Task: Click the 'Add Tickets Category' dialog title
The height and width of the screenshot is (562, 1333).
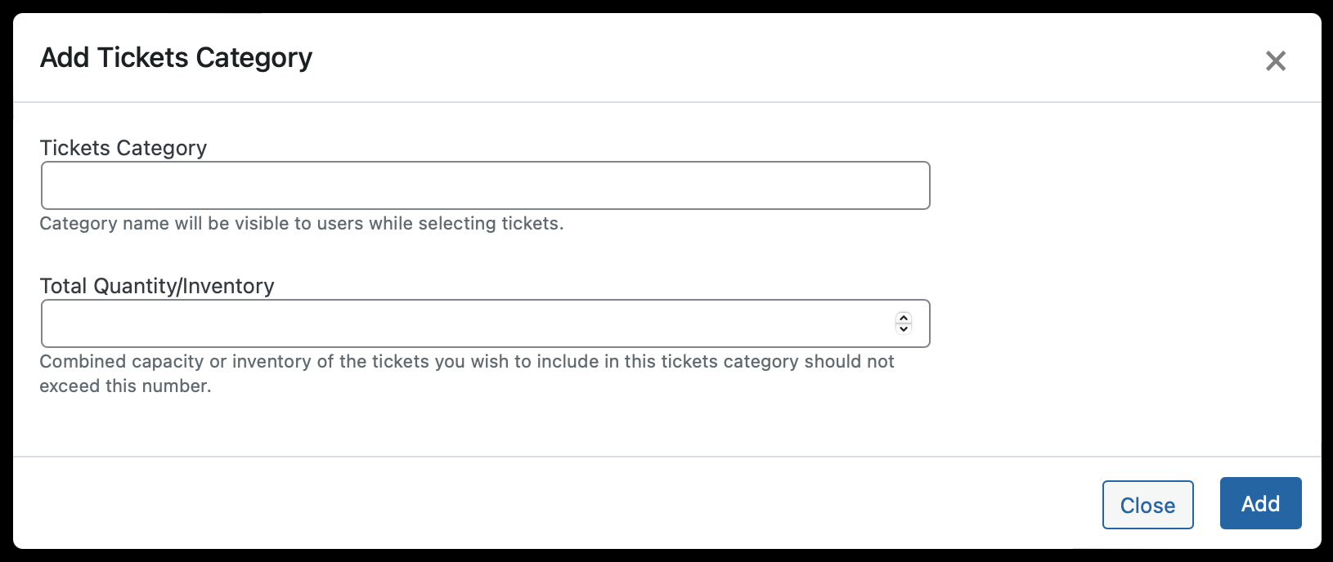Action: tap(176, 57)
